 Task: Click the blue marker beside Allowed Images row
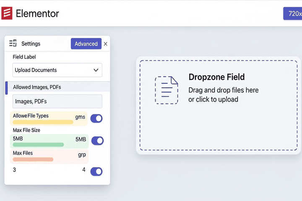tap(6, 88)
